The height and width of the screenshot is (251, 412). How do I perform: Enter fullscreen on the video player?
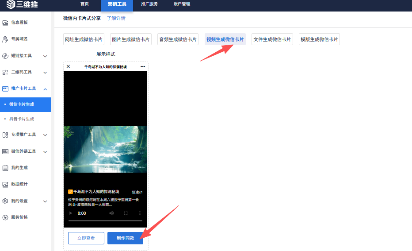coord(126,213)
